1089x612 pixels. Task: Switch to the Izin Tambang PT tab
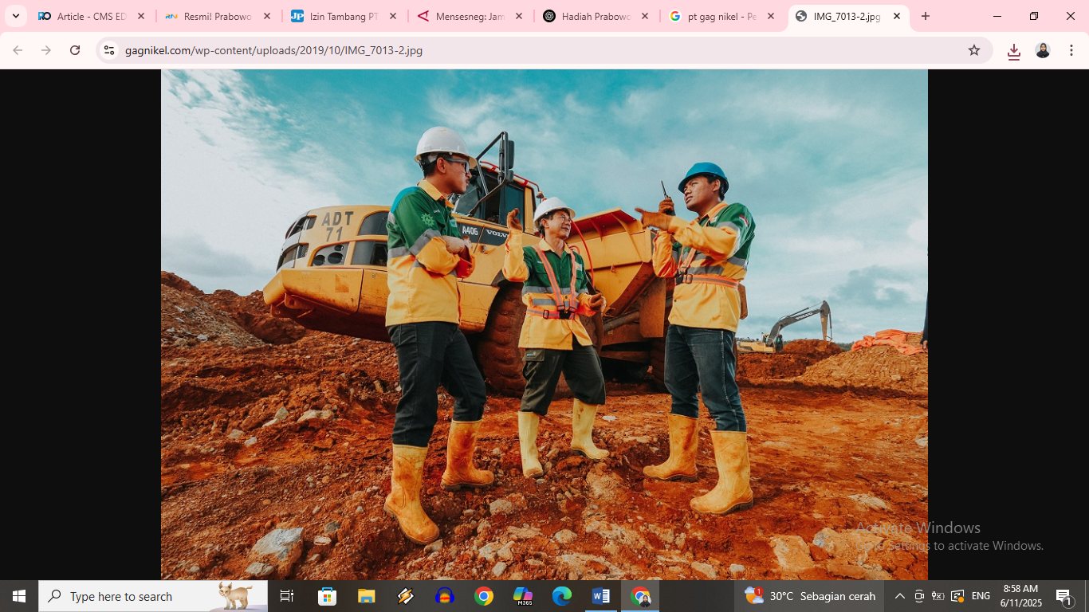click(344, 16)
